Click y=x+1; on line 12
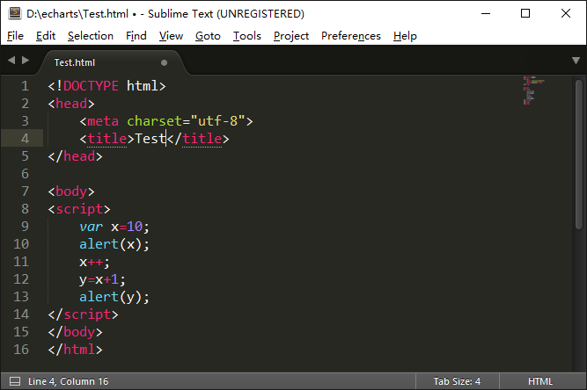Screen dimensions: 587x390 [x=102, y=279]
